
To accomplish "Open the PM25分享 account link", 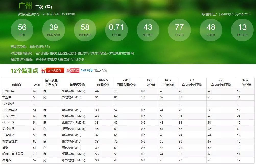I will coord(87,70).
